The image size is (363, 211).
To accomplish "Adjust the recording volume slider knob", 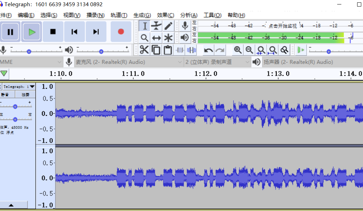I will (29, 52).
